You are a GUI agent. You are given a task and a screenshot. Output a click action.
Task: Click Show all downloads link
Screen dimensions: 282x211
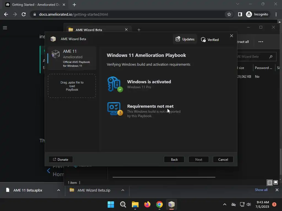(261, 190)
